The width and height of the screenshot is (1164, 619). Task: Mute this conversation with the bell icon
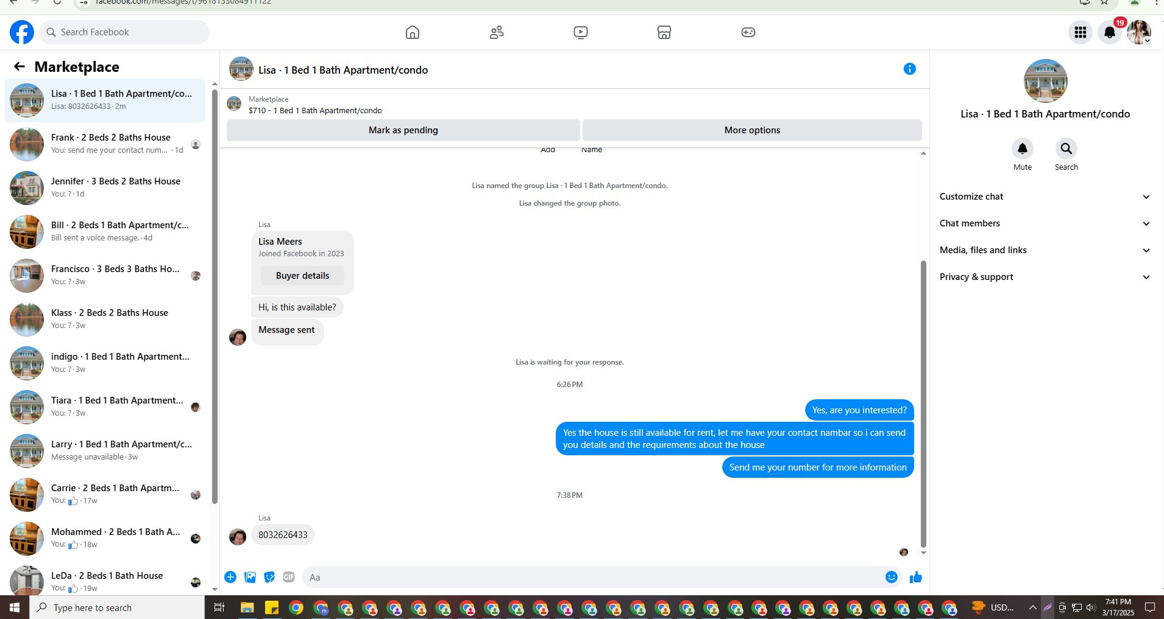(x=1023, y=149)
